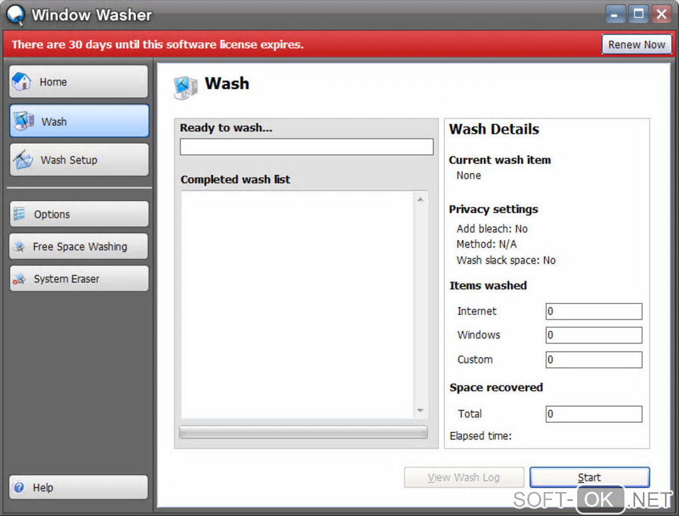Click the license expiration warning text

point(158,44)
